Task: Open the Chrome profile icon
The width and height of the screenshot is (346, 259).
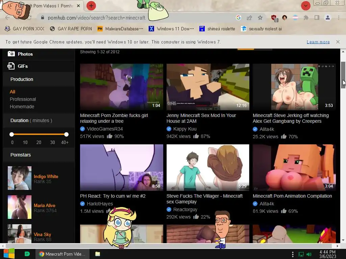Action: coord(328,18)
